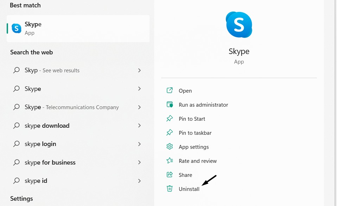337x206 pixels.
Task: Open the 'skype login' web suggestion
Action: (40, 144)
